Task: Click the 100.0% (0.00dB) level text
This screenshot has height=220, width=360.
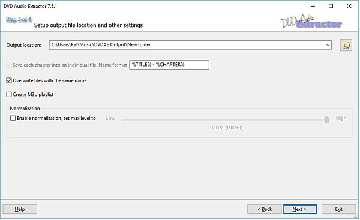Action: [226, 128]
